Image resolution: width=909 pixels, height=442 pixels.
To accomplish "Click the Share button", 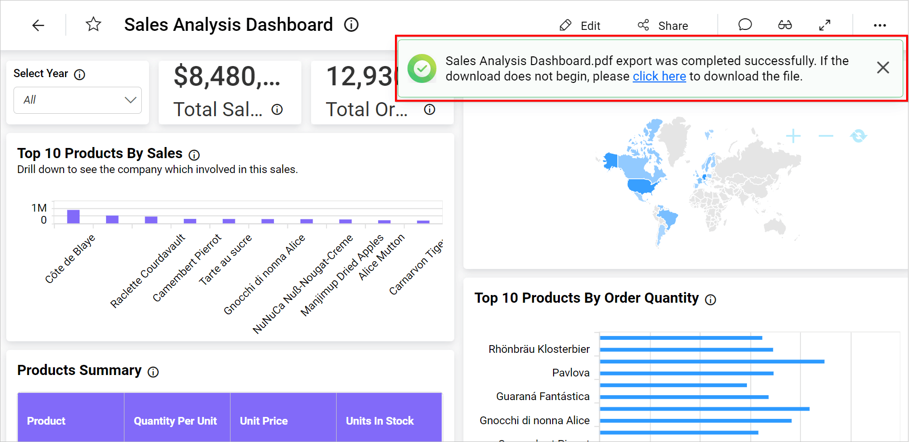I will [663, 26].
